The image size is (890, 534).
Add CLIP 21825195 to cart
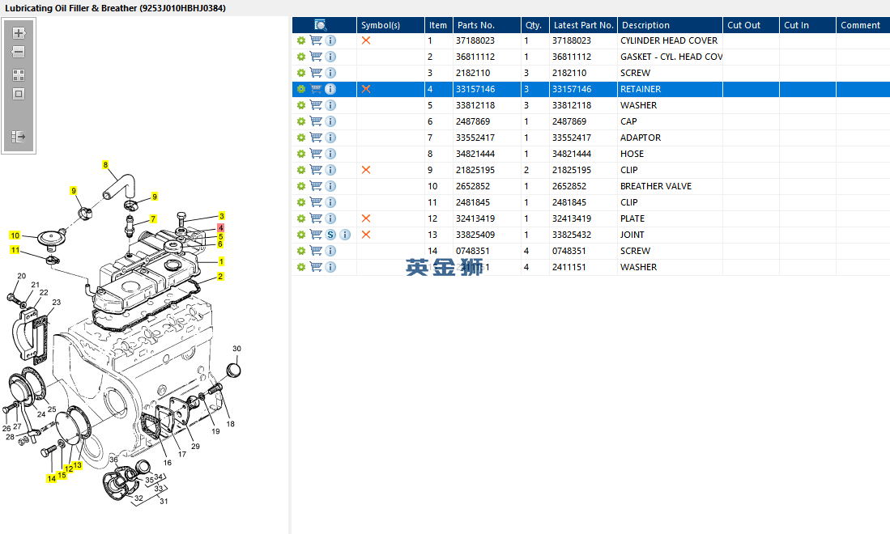tap(316, 170)
